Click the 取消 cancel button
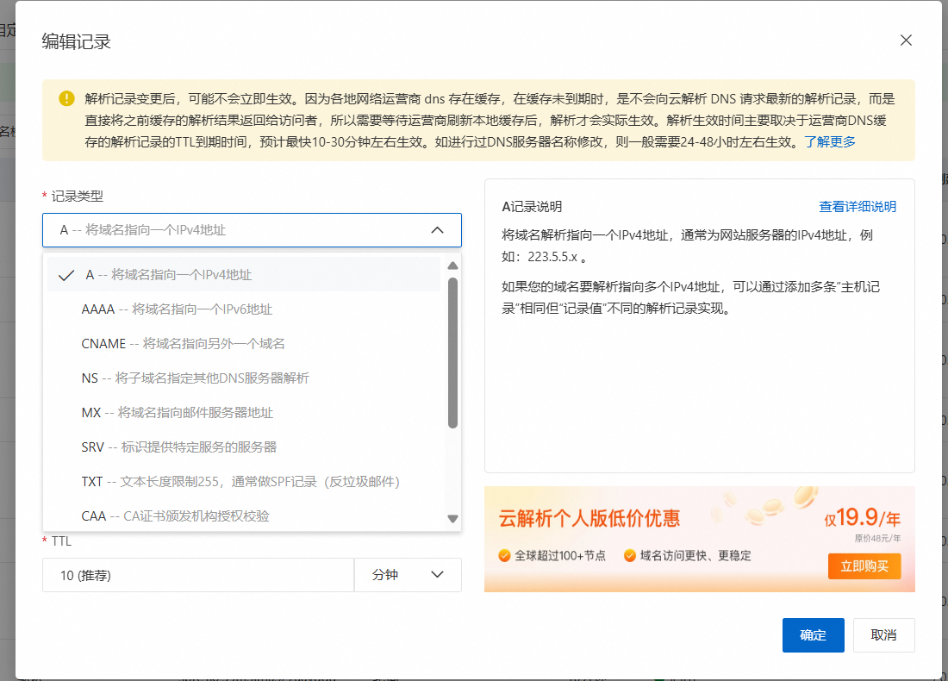948x681 pixels. pyautogui.click(x=883, y=635)
